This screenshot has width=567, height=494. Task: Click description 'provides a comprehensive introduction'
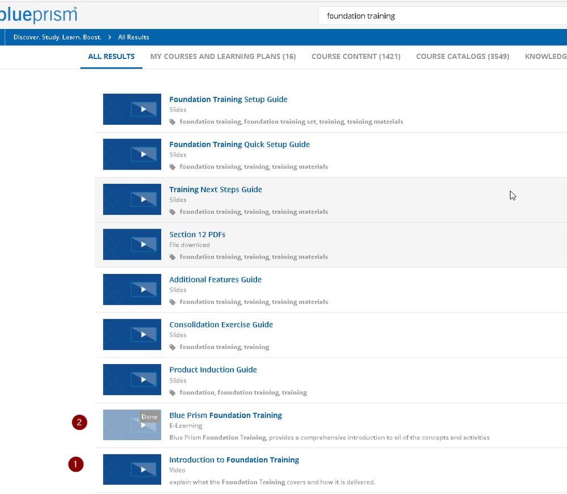coord(330,438)
